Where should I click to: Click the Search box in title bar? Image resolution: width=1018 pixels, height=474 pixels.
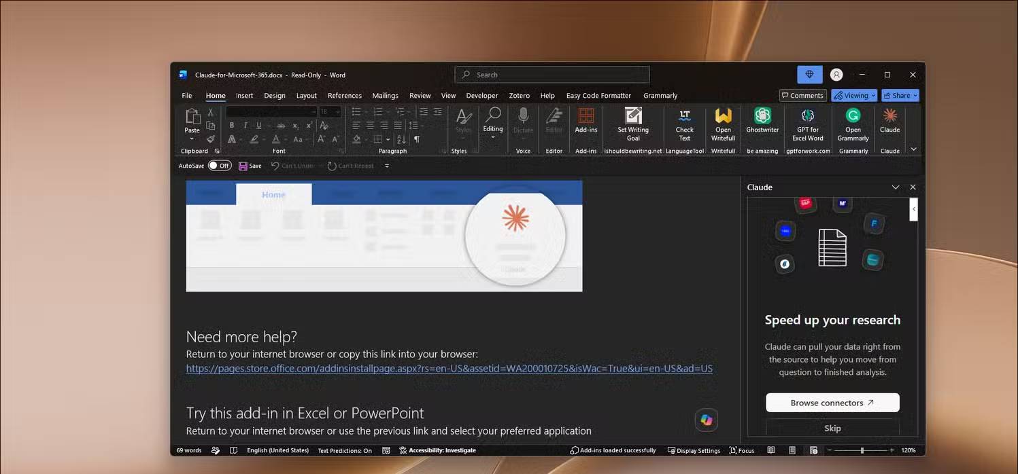tap(552, 75)
